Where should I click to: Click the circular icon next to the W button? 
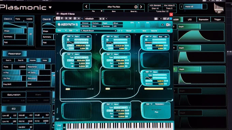75,18
